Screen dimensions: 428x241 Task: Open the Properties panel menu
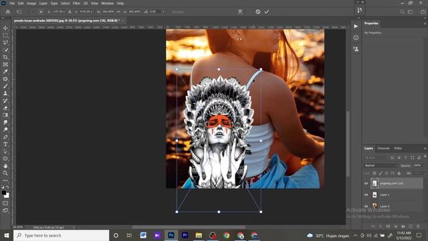[425, 23]
